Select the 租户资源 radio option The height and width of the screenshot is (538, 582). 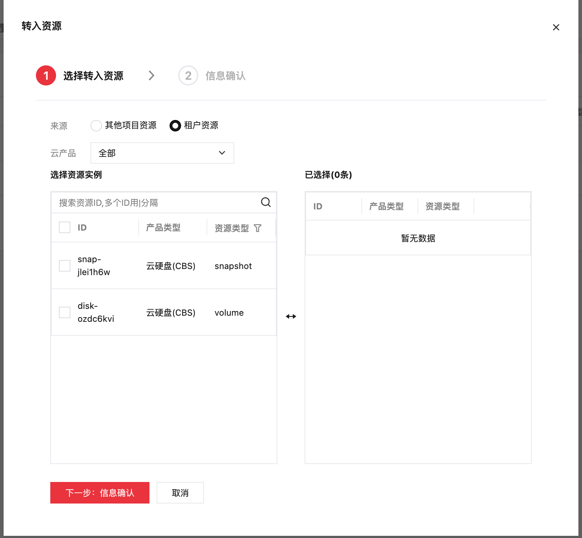175,126
